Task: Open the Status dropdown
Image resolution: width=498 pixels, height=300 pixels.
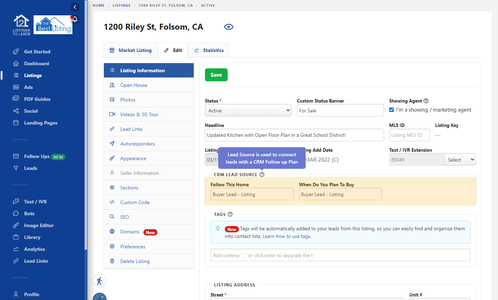Action: point(248,111)
